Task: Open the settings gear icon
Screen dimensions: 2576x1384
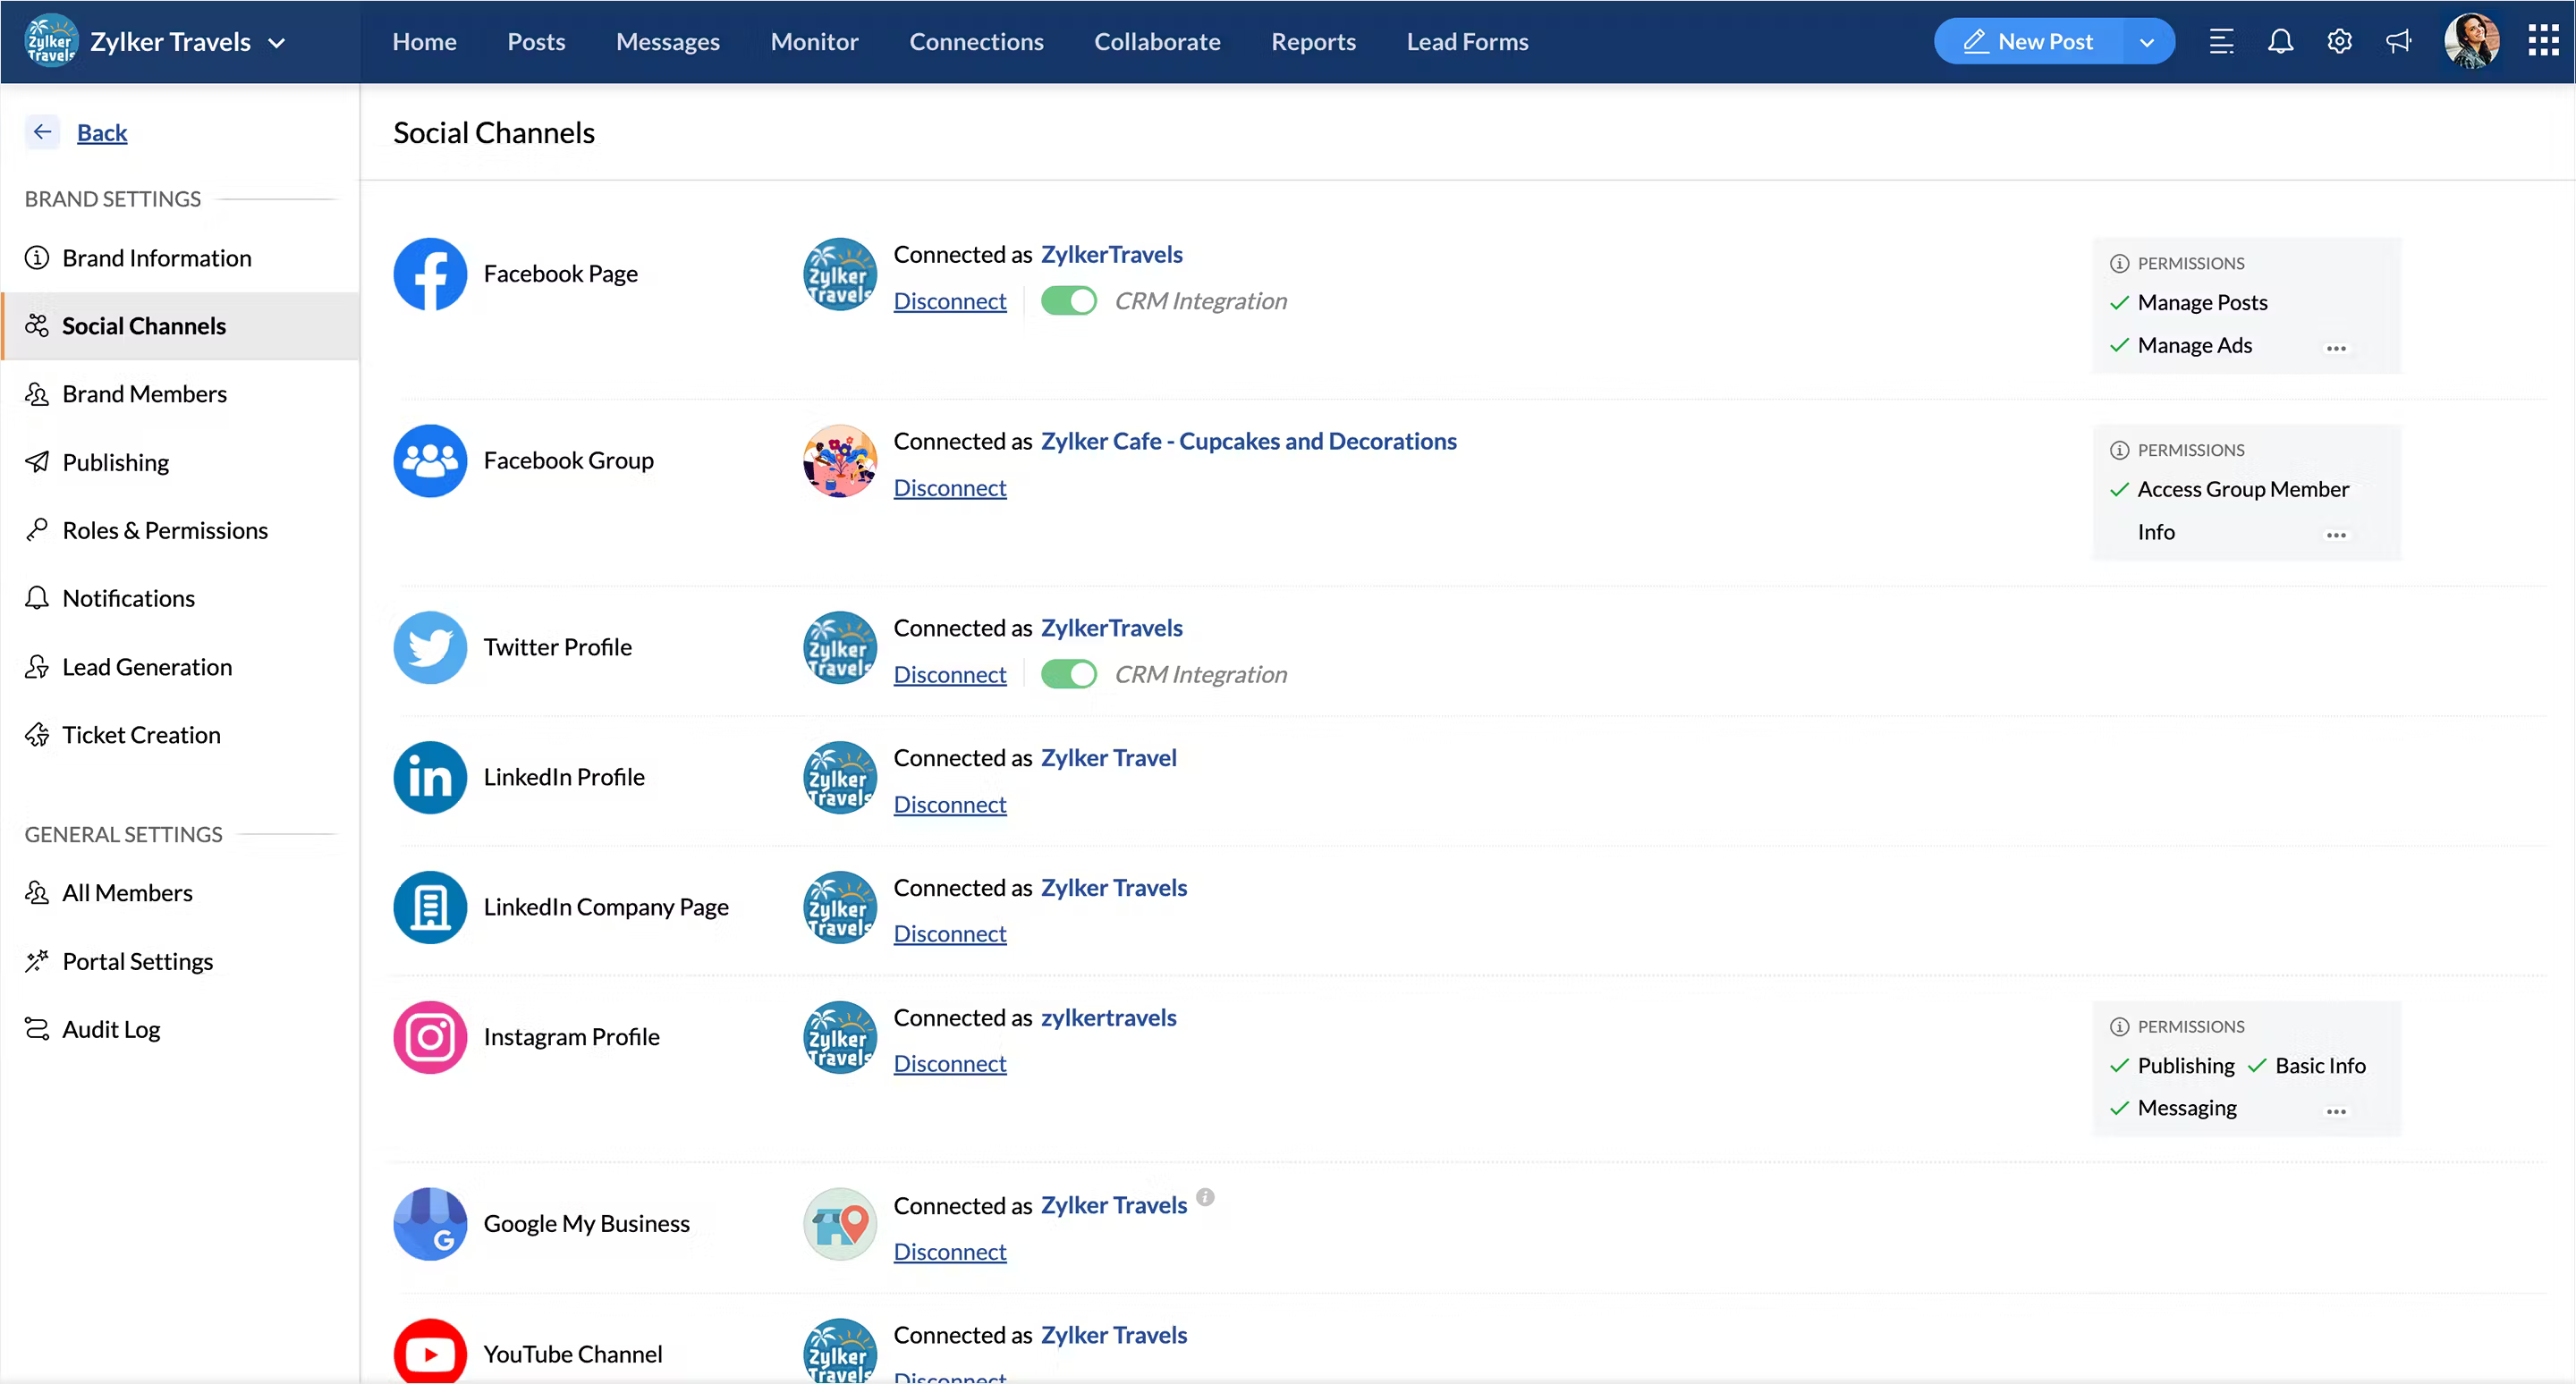Action: [2339, 42]
